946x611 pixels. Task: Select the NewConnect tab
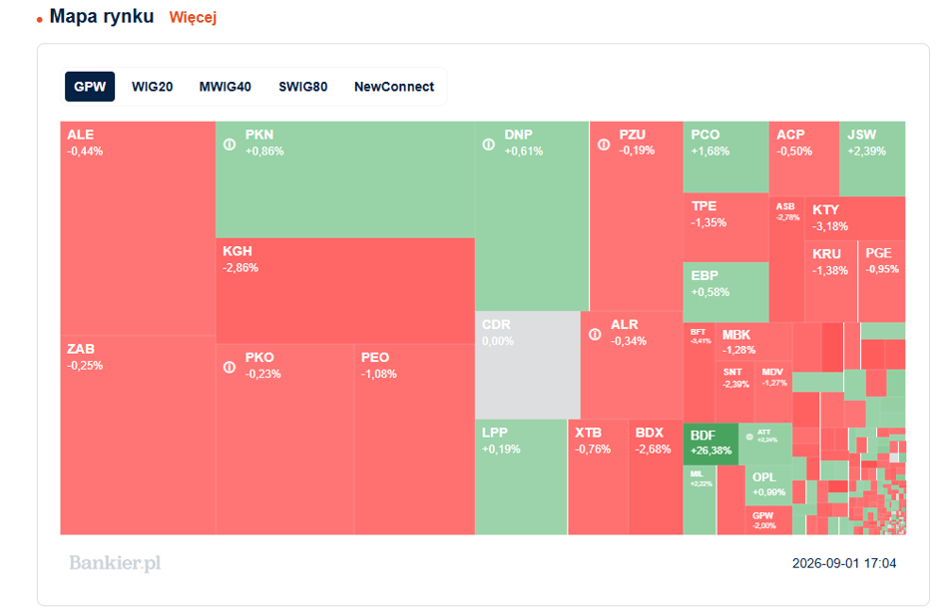pyautogui.click(x=394, y=87)
